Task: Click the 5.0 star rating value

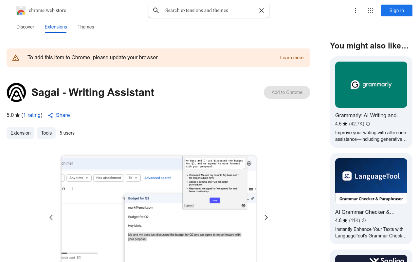Action: point(13,115)
